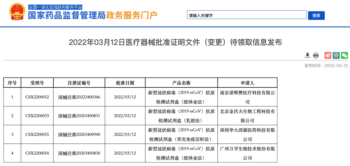Select registration number 国械注准20203400831

point(79,116)
